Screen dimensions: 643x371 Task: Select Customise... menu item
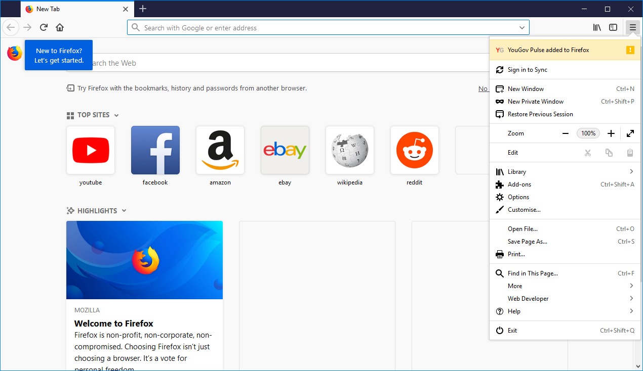pyautogui.click(x=565, y=210)
